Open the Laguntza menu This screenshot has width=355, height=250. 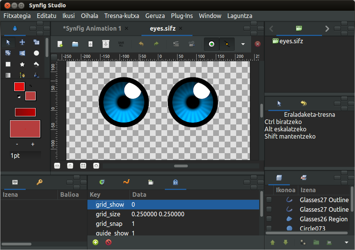240,16
